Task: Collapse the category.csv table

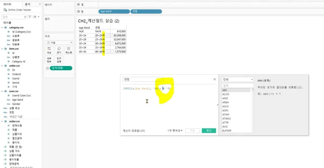Action: 2,27
